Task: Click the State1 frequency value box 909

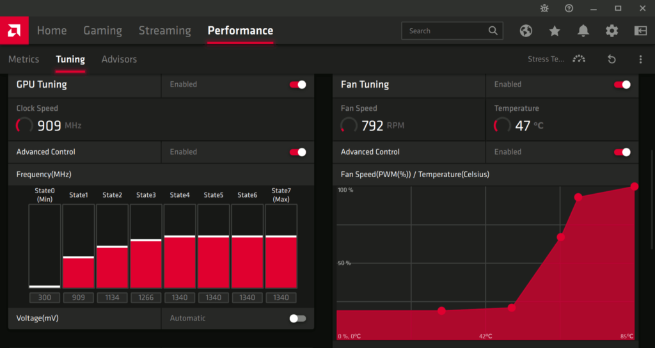Action: (x=78, y=297)
